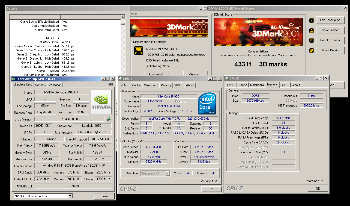Screen dimensions: 350x206
Task: Click the Details list scrollbar thumb
Action: (x=123, y=23)
